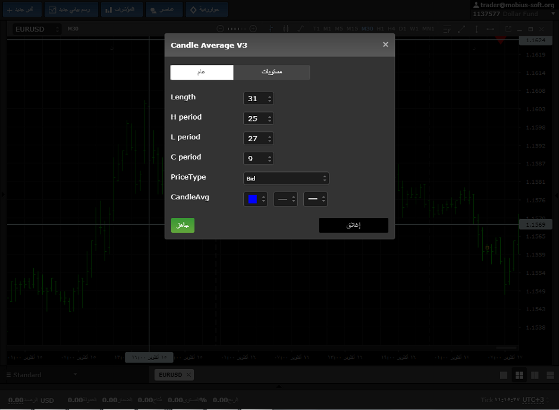Click the Fibonacci levels tool icon

tap(447, 29)
